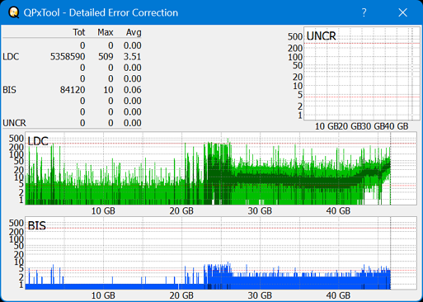Click the '30 GB' axis label under BIS graph
Image resolution: width=423 pixels, height=302 pixels.
pyautogui.click(x=260, y=295)
